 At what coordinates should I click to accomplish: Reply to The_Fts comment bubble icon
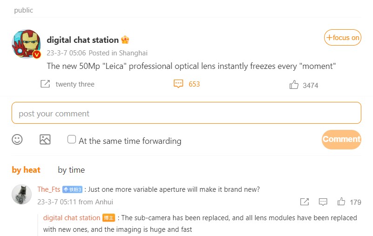(323, 202)
